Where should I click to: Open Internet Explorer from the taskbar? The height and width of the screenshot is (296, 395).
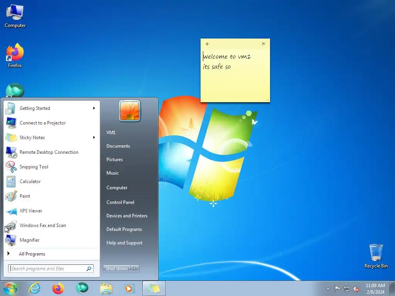point(34,288)
